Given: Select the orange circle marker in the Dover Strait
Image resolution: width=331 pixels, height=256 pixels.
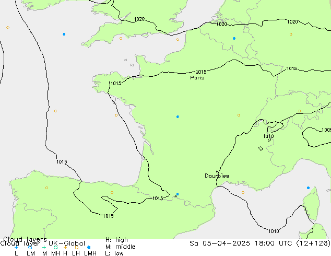Looking at the screenshot, I should click(178, 40).
